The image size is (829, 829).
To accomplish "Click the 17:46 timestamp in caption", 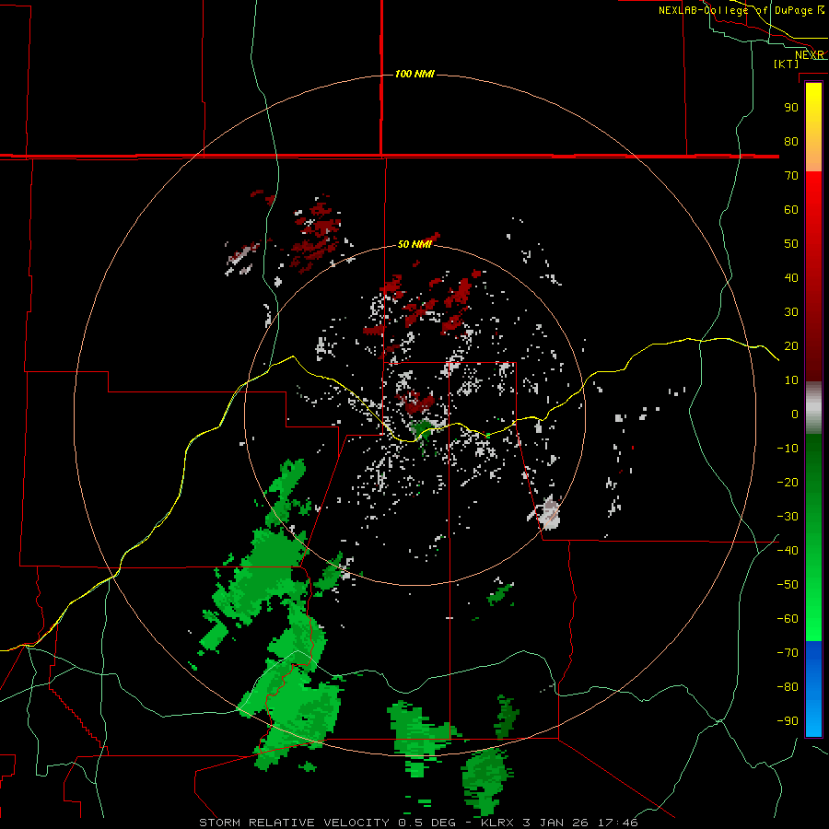I will [x=617, y=823].
